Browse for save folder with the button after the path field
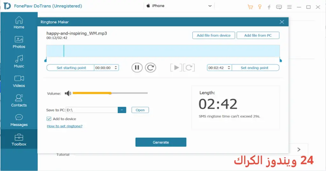This screenshot has height=171, width=326. click(122, 110)
